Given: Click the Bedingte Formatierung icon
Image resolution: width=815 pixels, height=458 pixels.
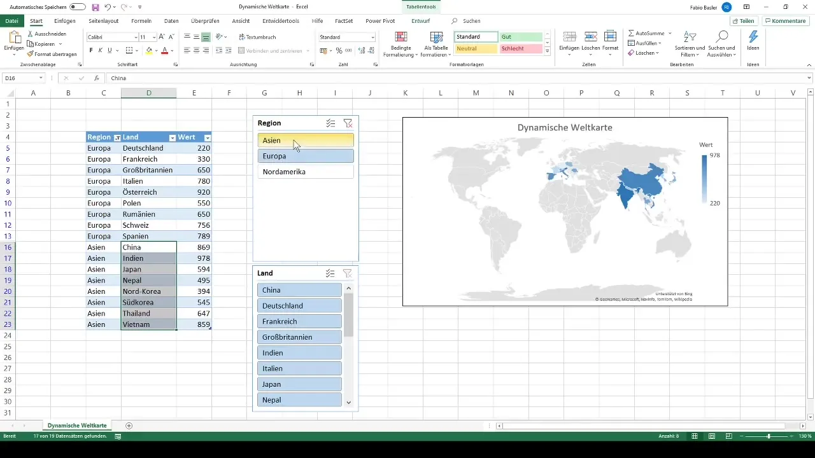Looking at the screenshot, I should (401, 37).
